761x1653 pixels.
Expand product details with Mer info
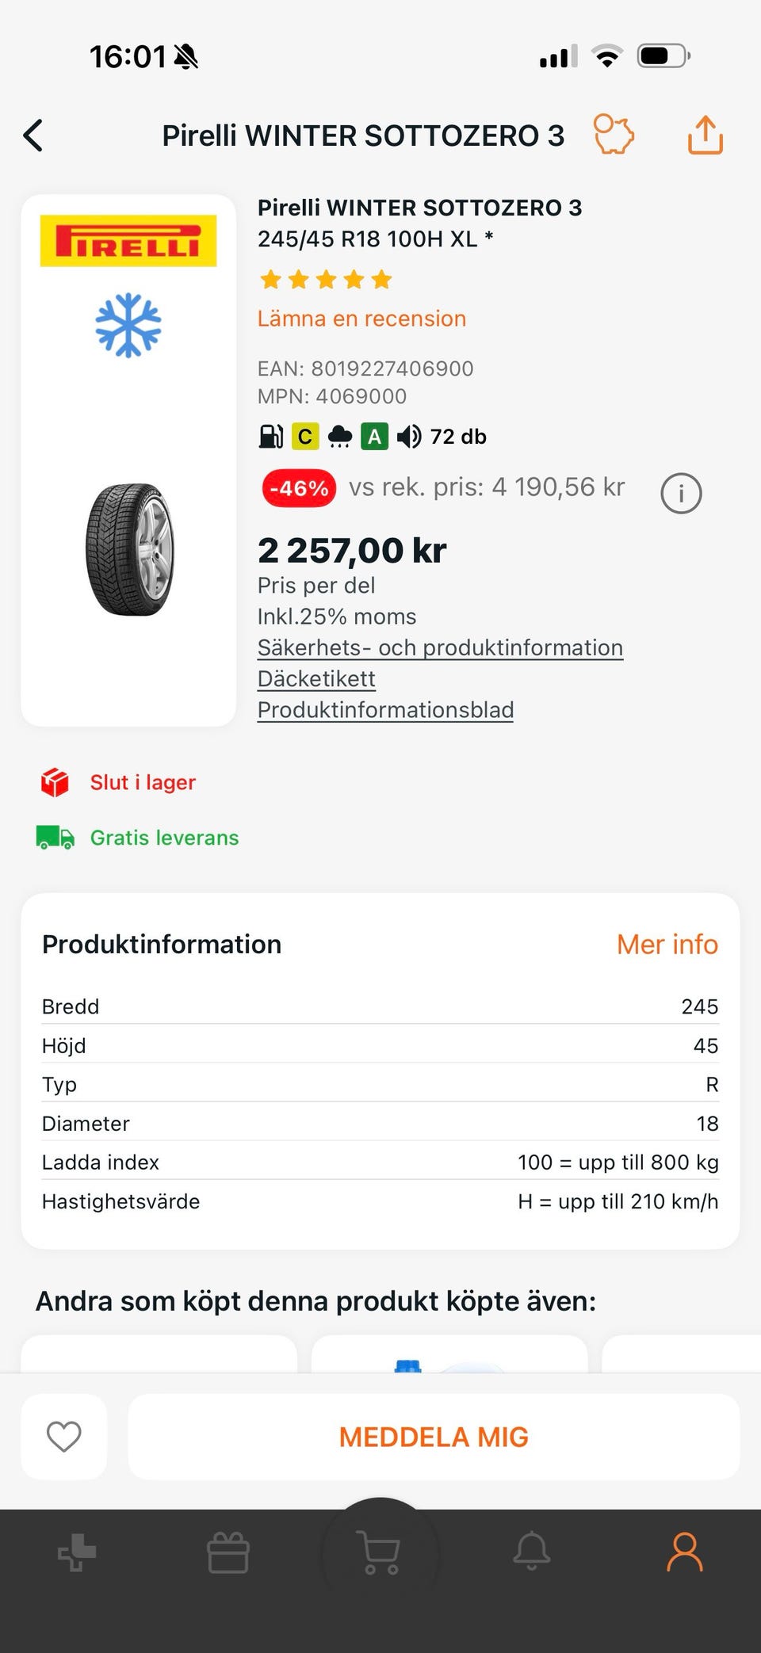coord(667,945)
